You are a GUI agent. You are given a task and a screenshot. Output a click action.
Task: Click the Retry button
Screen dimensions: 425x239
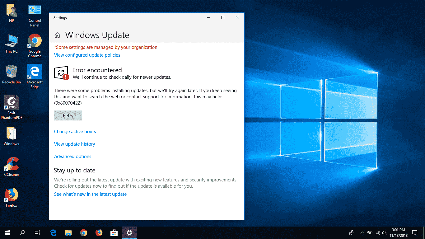[x=68, y=115]
